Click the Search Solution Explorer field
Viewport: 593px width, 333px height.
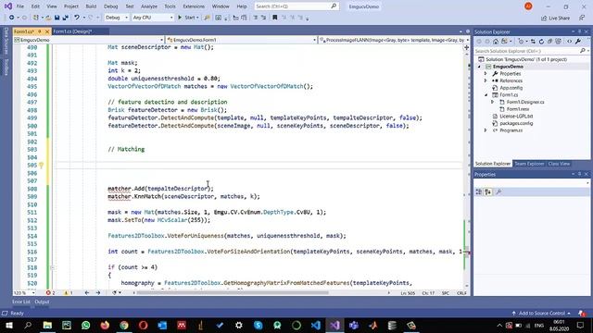pyautogui.click(x=531, y=51)
